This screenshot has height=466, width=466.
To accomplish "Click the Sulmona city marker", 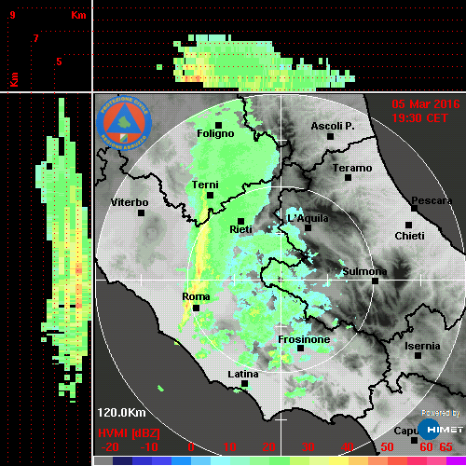I will pyautogui.click(x=376, y=281).
